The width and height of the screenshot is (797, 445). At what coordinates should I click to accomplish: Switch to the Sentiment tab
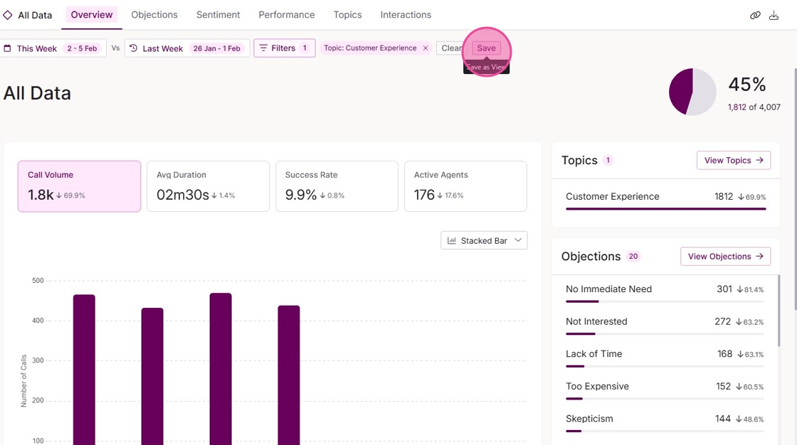point(218,15)
